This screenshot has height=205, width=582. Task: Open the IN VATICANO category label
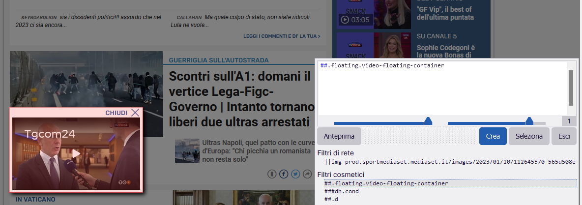35,200
